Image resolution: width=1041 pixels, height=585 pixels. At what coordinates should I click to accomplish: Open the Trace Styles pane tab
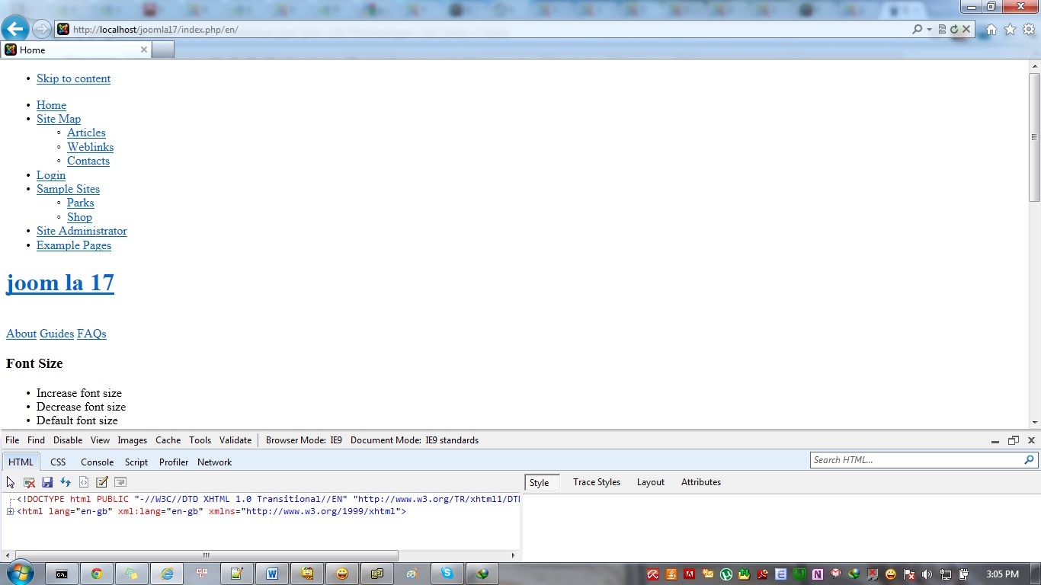tap(596, 482)
